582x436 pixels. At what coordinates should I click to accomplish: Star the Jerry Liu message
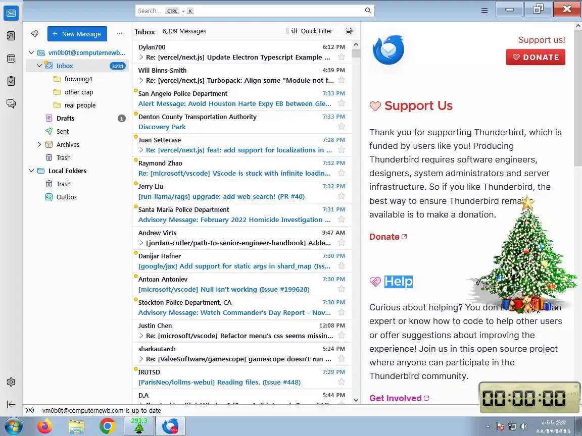pyautogui.click(x=342, y=196)
